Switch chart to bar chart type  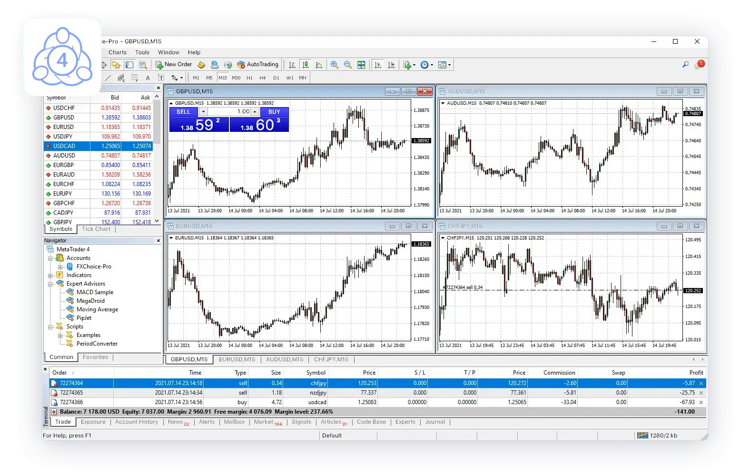[x=292, y=65]
